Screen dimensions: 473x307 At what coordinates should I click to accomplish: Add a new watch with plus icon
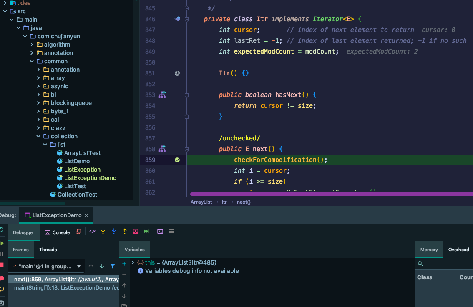pos(124,264)
